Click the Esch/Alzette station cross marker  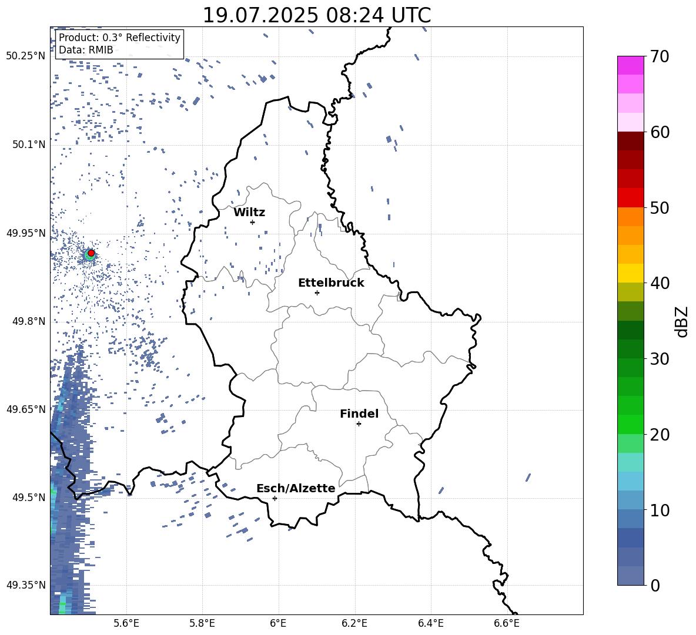pyautogui.click(x=275, y=498)
